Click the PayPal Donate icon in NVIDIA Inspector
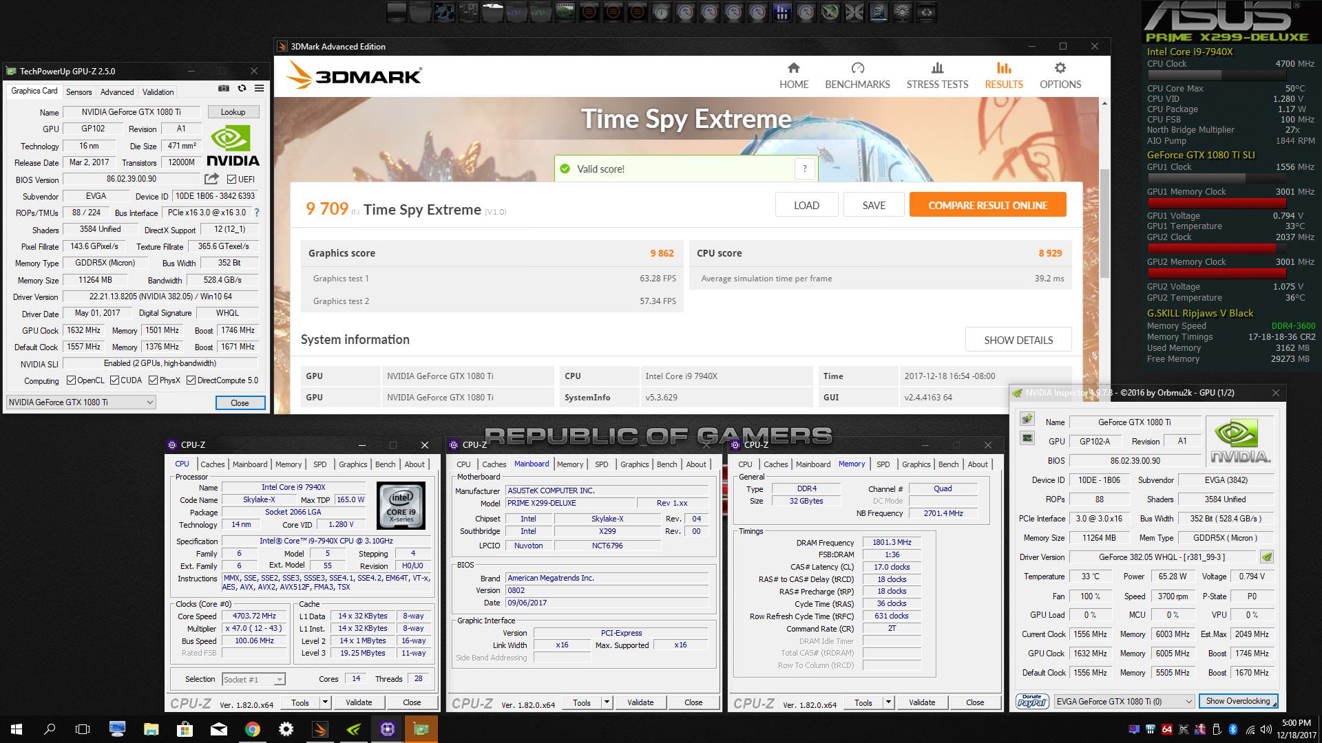 (x=1032, y=701)
